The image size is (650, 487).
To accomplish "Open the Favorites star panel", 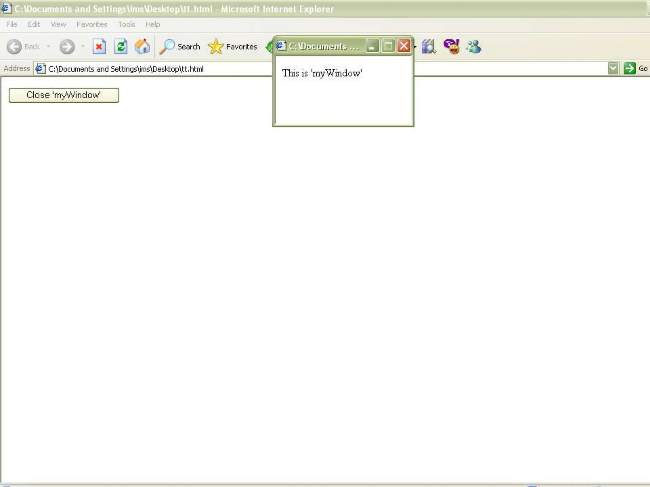I will point(233,47).
